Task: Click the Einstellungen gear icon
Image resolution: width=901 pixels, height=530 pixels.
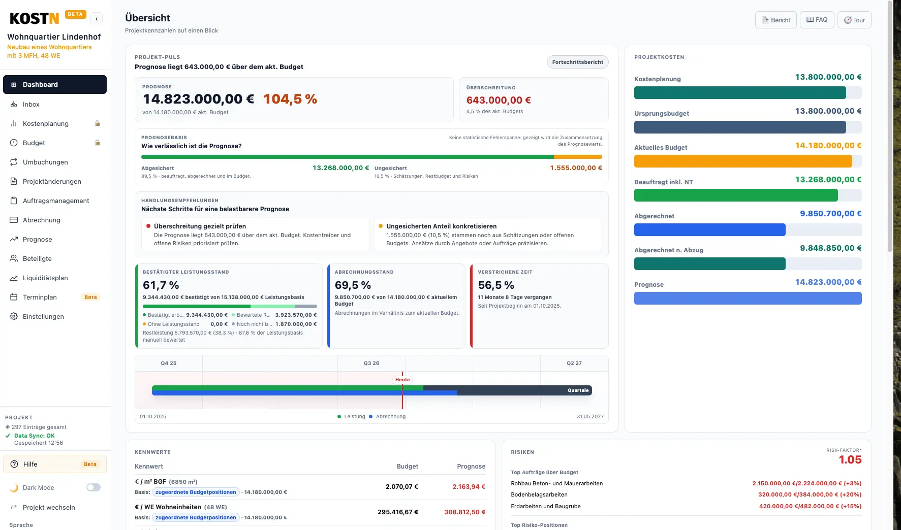Action: (14, 316)
